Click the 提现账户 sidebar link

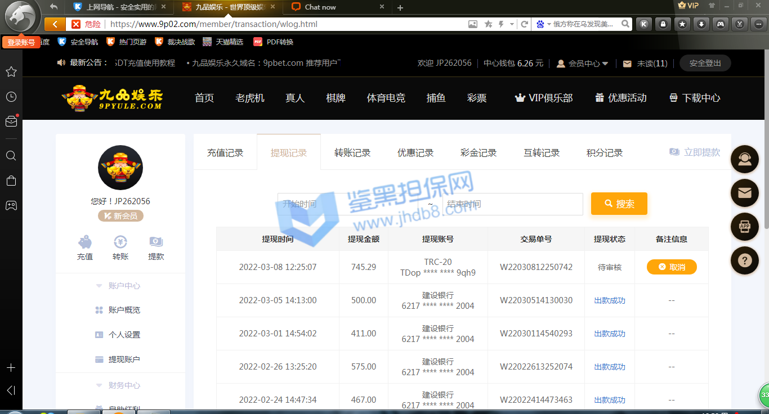click(124, 359)
